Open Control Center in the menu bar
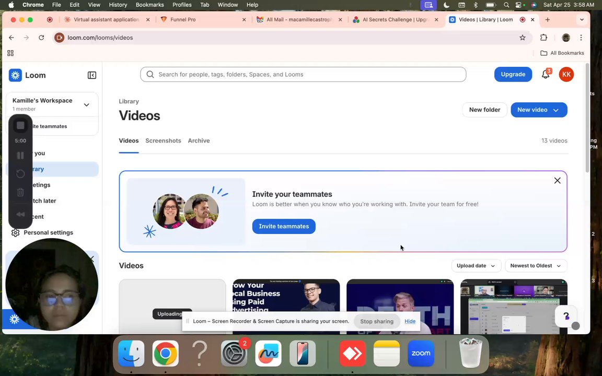The image size is (602, 376). click(x=519, y=5)
